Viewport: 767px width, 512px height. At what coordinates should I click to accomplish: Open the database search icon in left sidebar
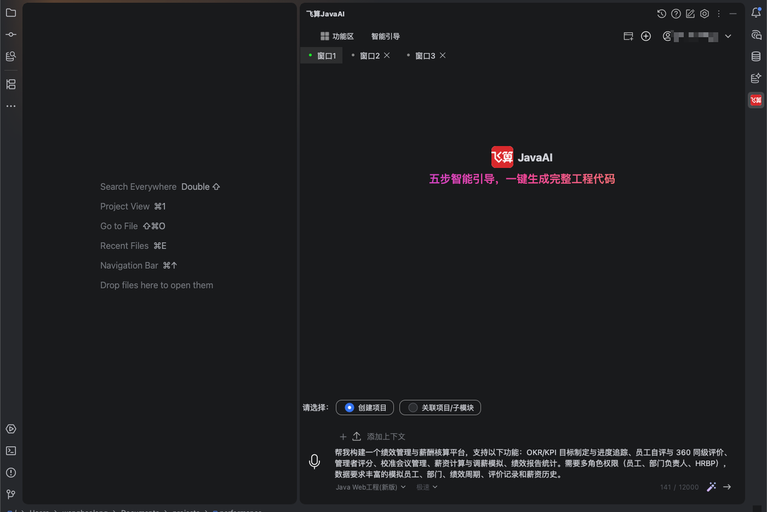[x=11, y=56]
